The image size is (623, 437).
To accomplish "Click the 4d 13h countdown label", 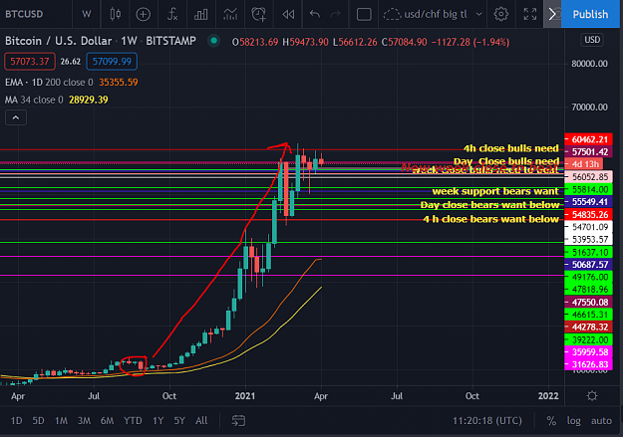I will [x=584, y=164].
